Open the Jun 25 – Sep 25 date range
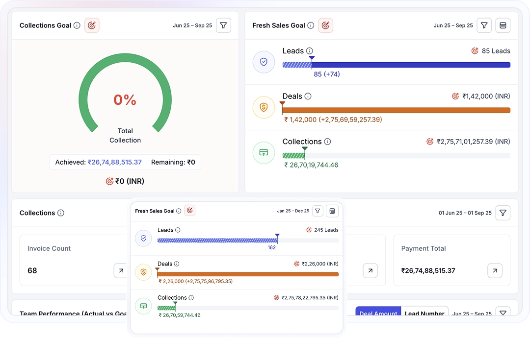 pos(192,25)
